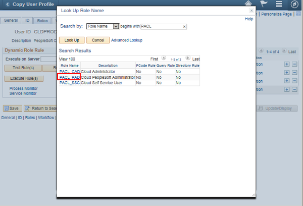This screenshot has height=206, width=303.
Task: Go back using Copy User Profile arrow
Action: click(8, 4)
